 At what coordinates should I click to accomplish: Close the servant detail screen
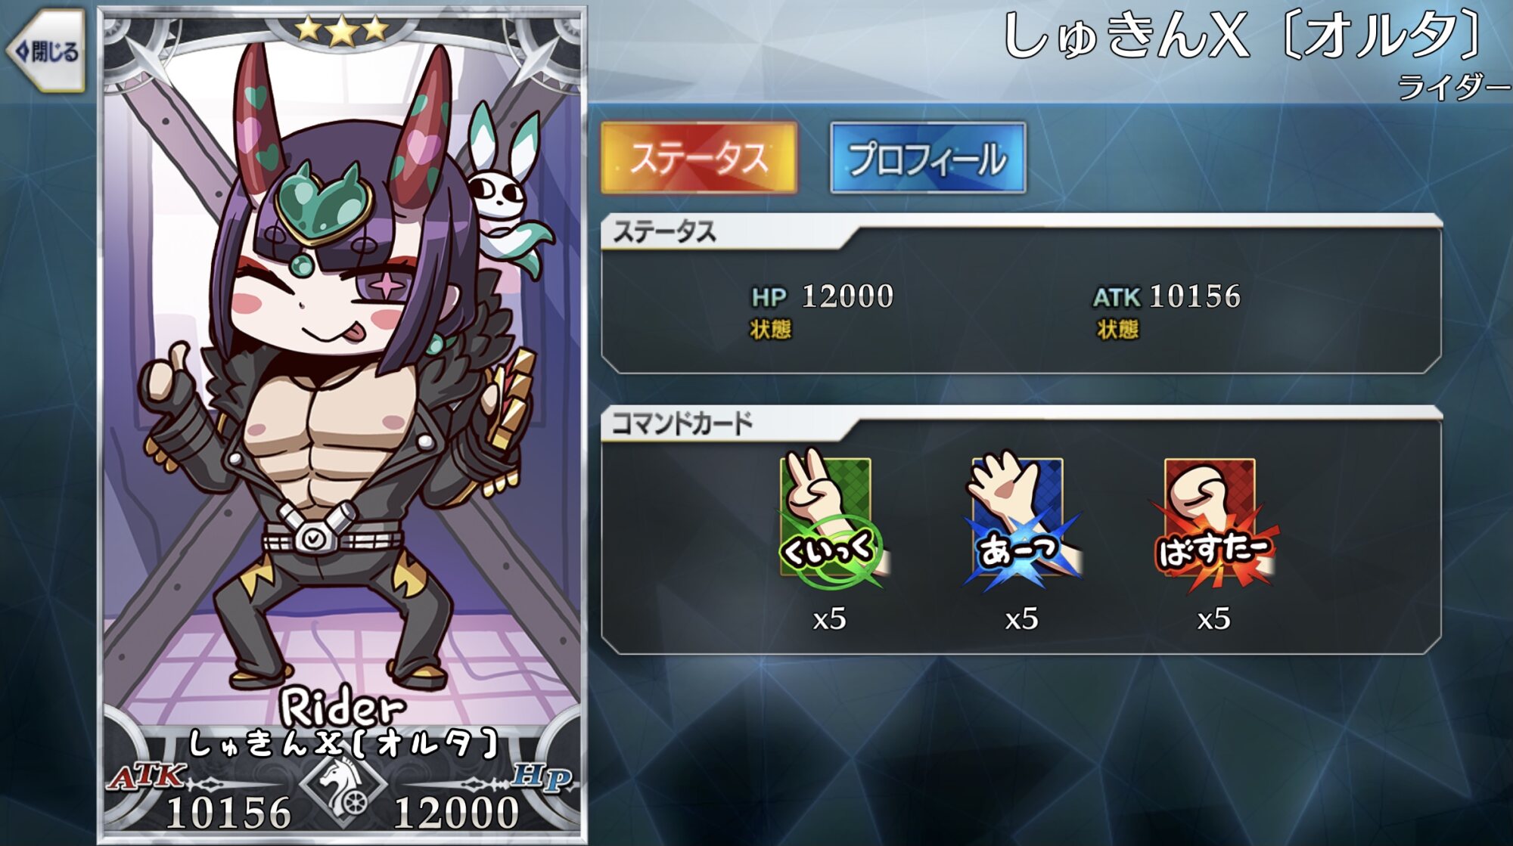click(x=45, y=51)
